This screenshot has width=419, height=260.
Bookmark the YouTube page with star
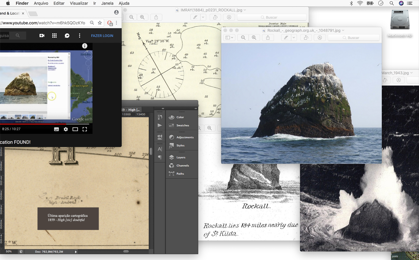pyautogui.click(x=100, y=23)
